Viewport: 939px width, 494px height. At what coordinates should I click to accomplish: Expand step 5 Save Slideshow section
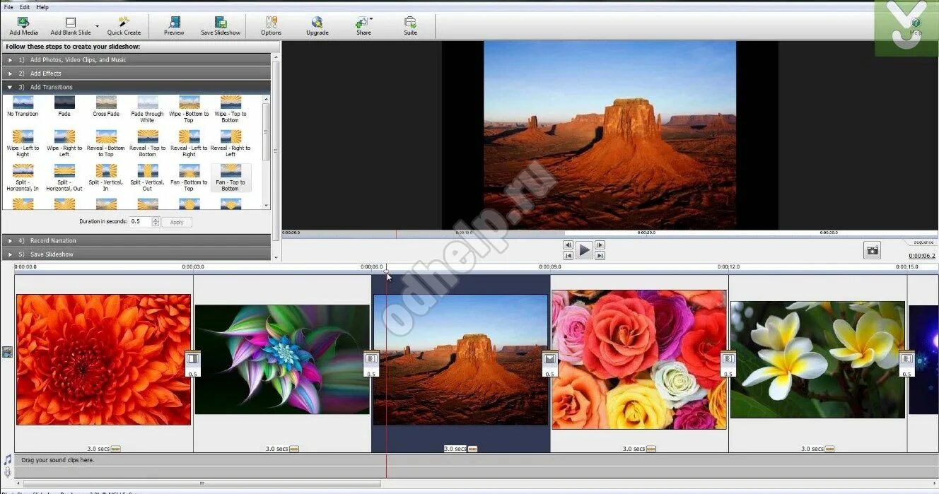pos(136,254)
